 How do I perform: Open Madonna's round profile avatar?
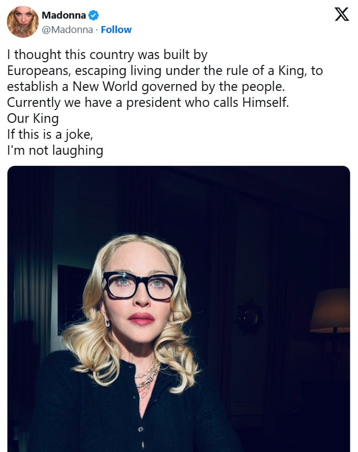coord(23,22)
